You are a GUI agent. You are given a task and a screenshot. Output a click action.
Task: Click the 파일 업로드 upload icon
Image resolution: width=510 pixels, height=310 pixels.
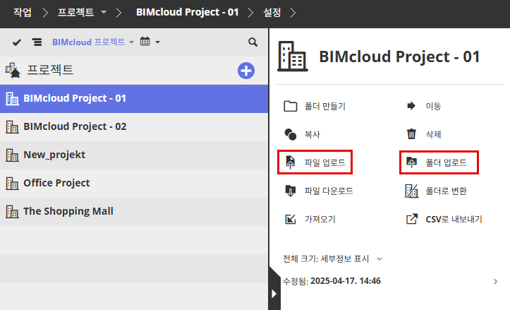[290, 162]
